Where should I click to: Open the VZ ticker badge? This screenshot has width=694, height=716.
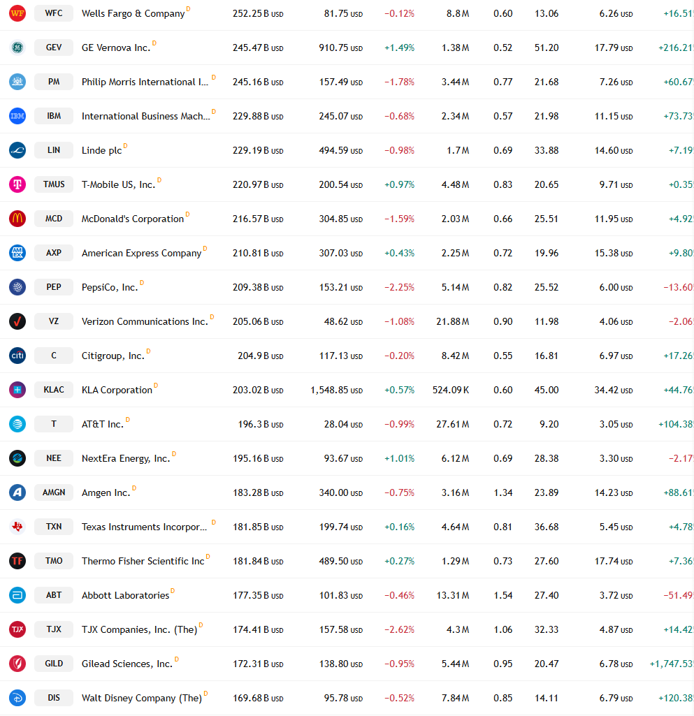click(x=53, y=321)
